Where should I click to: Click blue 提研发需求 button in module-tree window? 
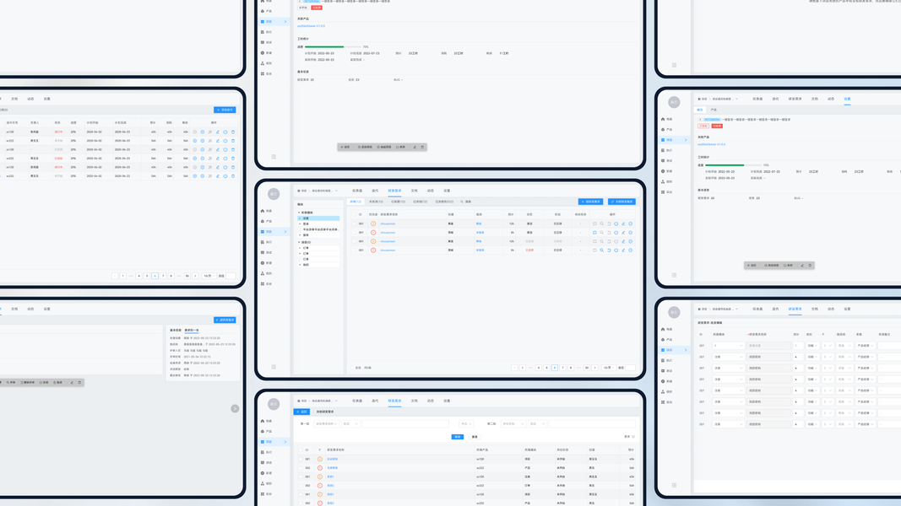click(591, 202)
